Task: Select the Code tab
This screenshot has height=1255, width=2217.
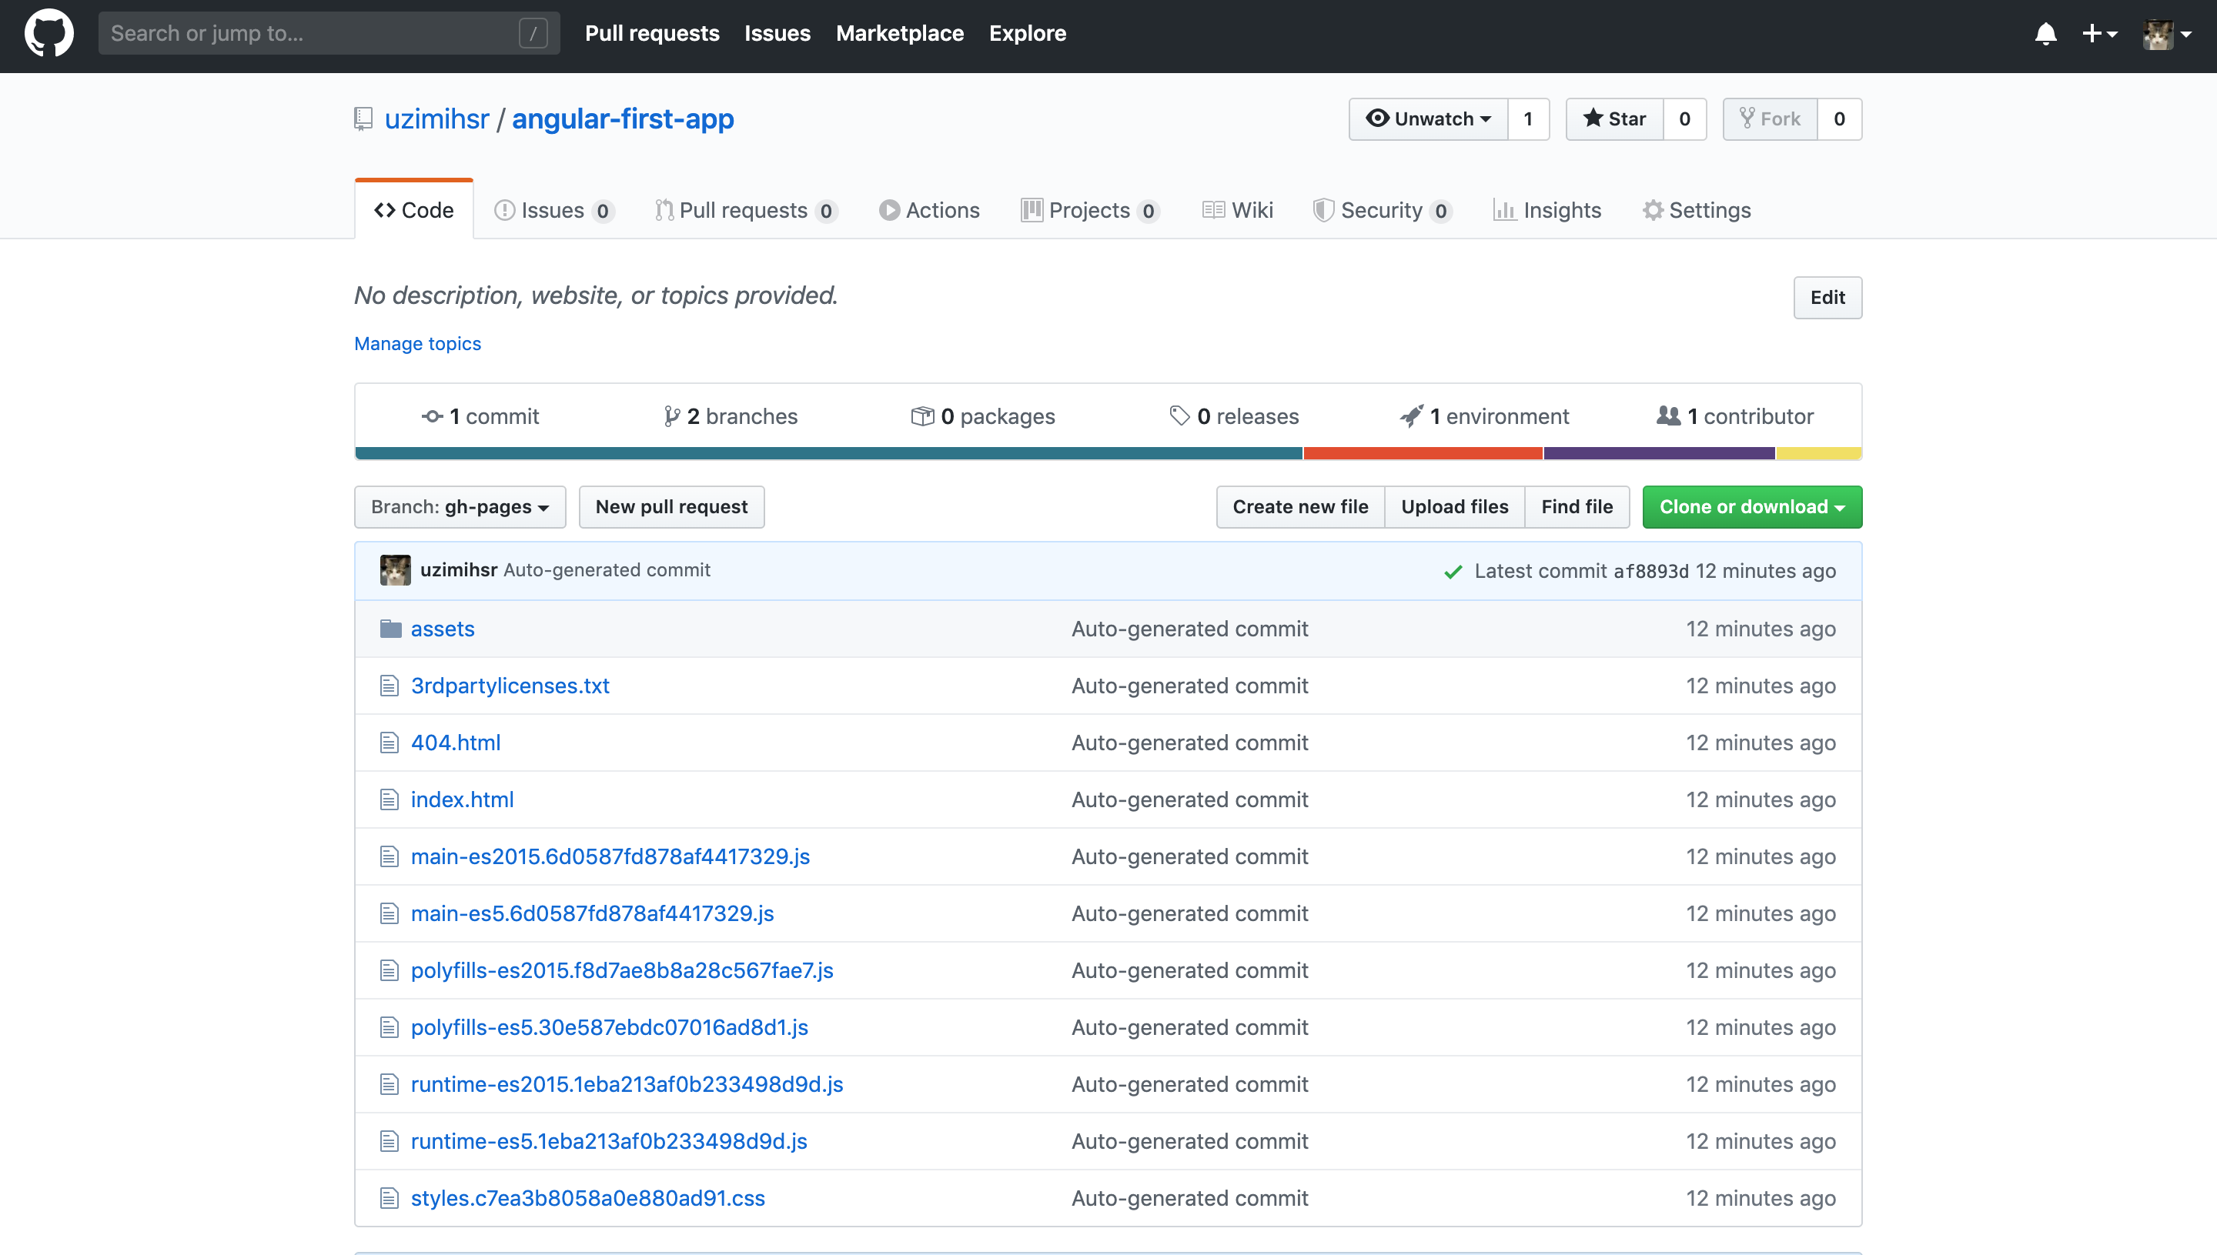Action: coord(414,209)
